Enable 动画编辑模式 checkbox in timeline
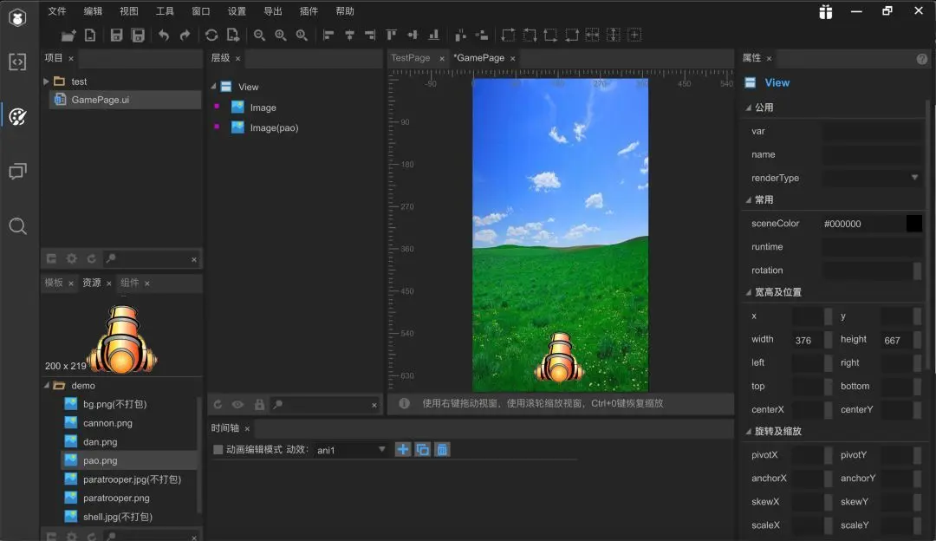Screen dimensions: 936x541 pyautogui.click(x=217, y=449)
